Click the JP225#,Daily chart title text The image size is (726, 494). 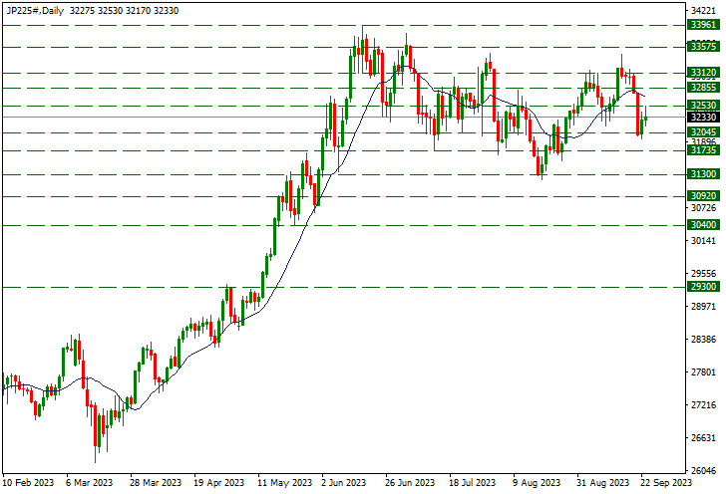[35, 11]
